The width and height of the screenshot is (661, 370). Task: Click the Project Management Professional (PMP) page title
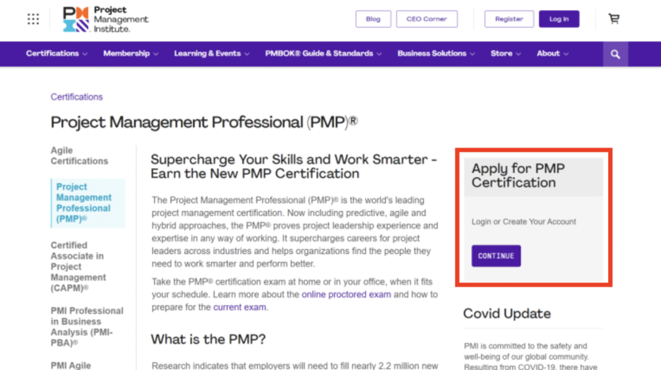[204, 122]
